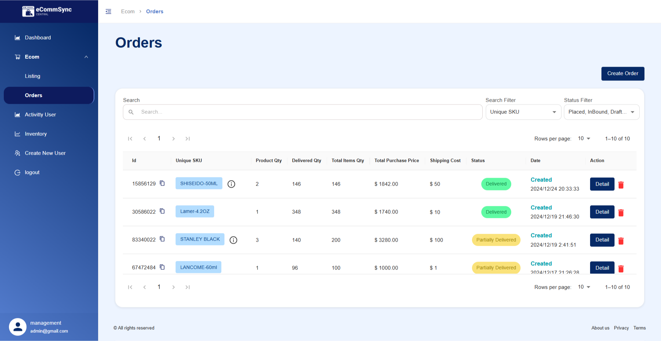
Task: Click the STANLEY BLACK SKU tag
Action: pos(200,239)
